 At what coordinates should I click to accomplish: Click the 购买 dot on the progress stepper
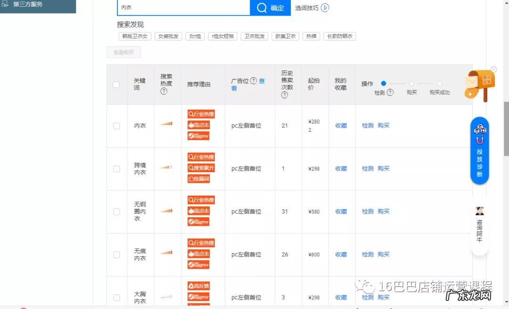[410, 83]
